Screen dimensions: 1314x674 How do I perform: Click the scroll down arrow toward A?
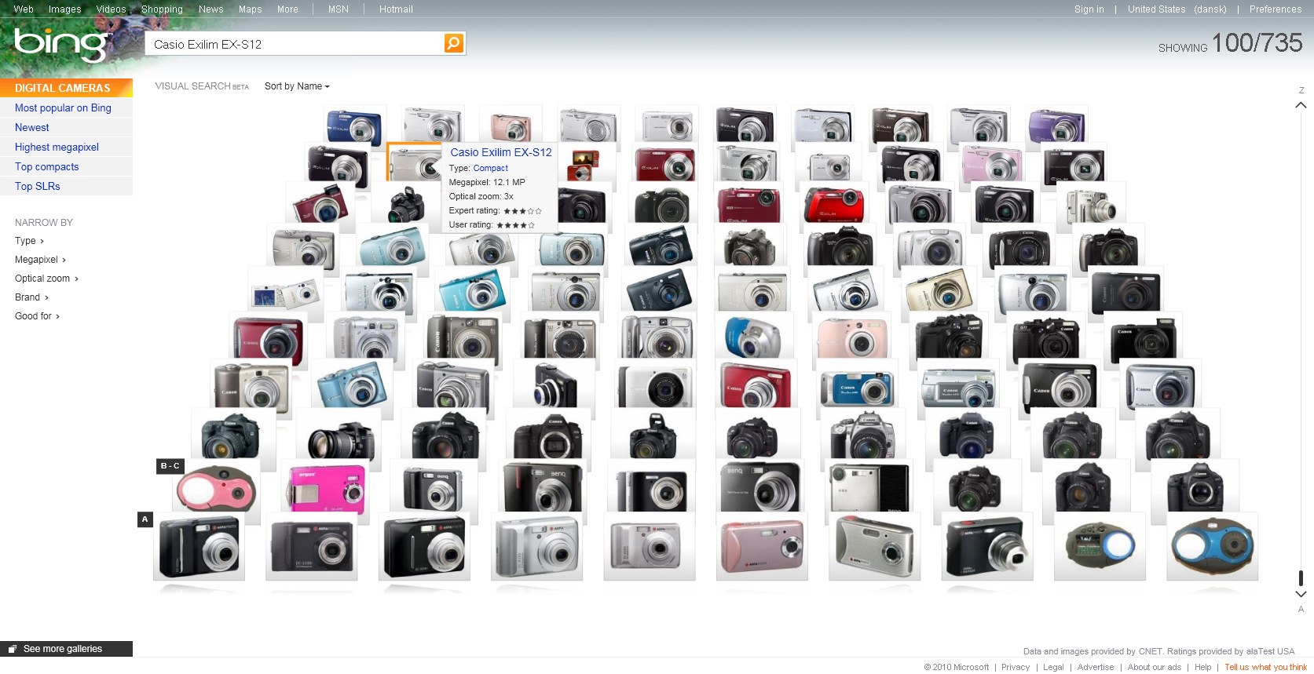coord(1301,594)
